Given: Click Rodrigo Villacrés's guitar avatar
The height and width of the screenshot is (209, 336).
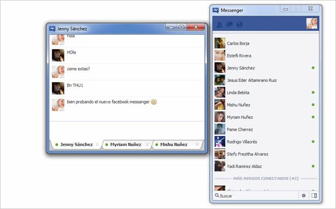Looking at the screenshot, I should coord(220,141).
